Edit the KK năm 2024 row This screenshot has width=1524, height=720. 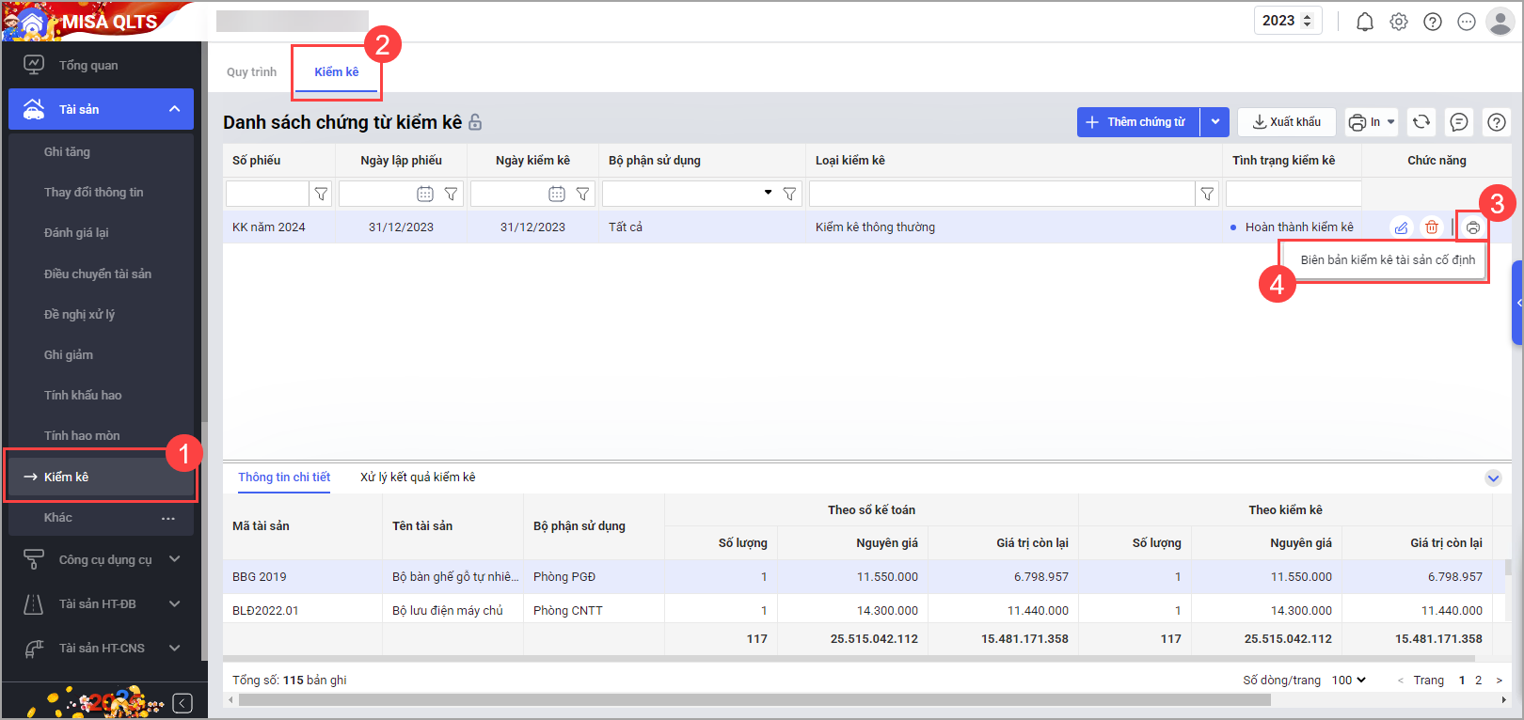point(1401,227)
